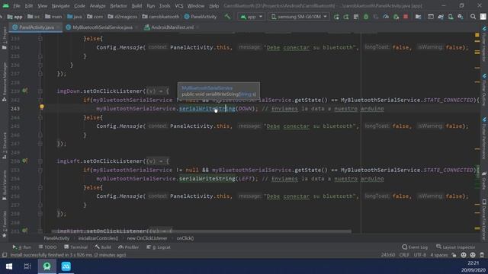The height and width of the screenshot is (274, 488).
Task: Open the Layout Inspector button
Action: (x=456, y=247)
